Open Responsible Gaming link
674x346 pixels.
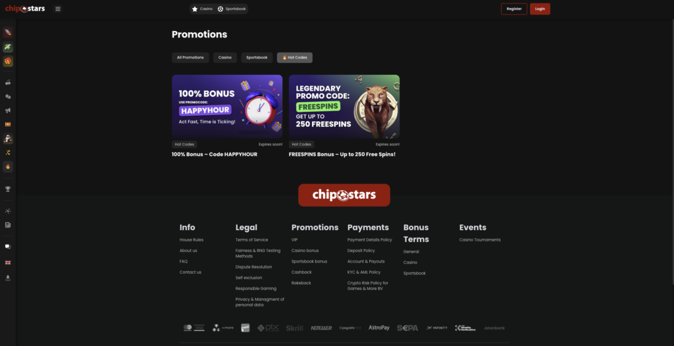(x=256, y=288)
